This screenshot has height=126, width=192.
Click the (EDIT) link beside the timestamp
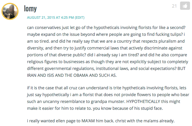80,18
